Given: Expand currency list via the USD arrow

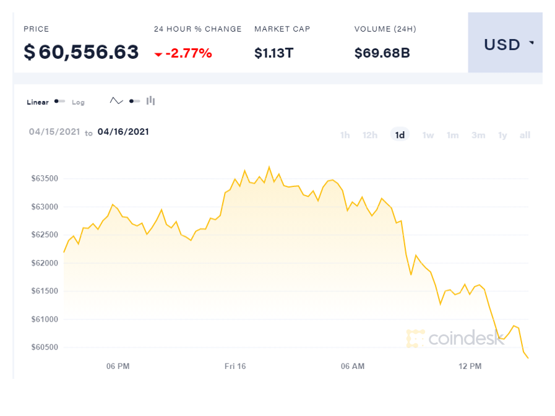Looking at the screenshot, I should (531, 44).
